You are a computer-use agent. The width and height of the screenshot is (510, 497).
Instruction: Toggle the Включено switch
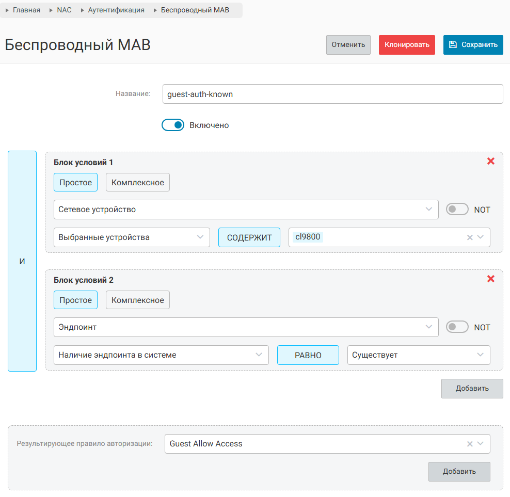(x=173, y=125)
